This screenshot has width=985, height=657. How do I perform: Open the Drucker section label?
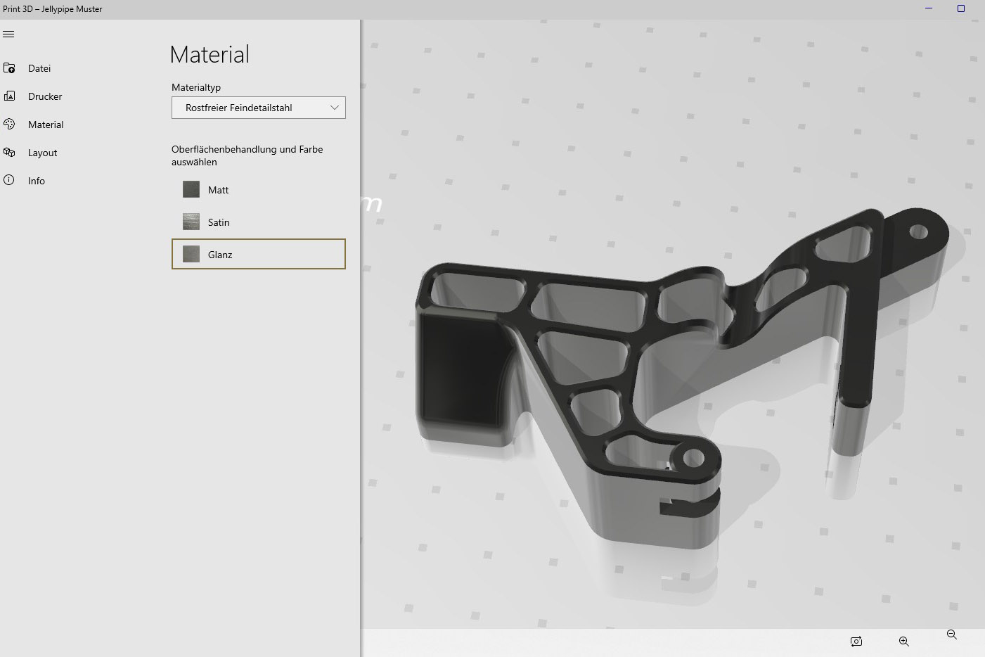(x=45, y=96)
